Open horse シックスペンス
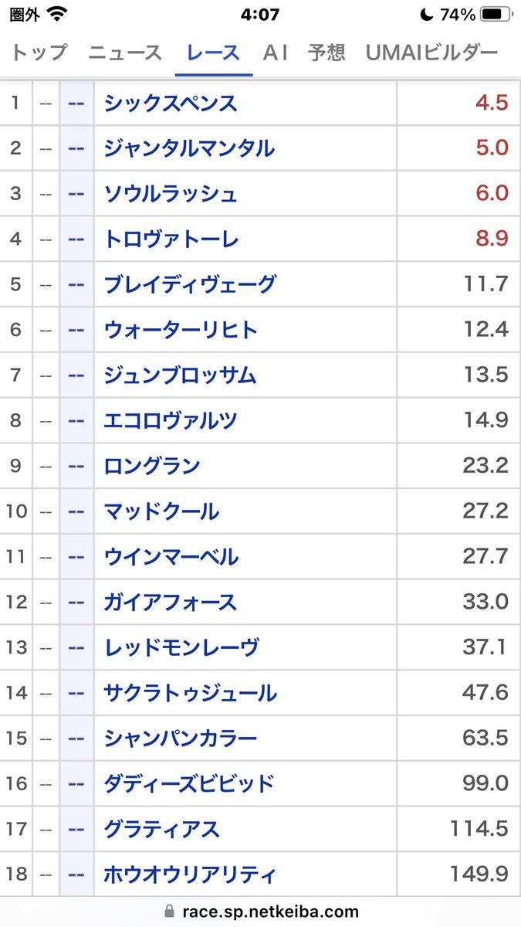 [x=171, y=103]
